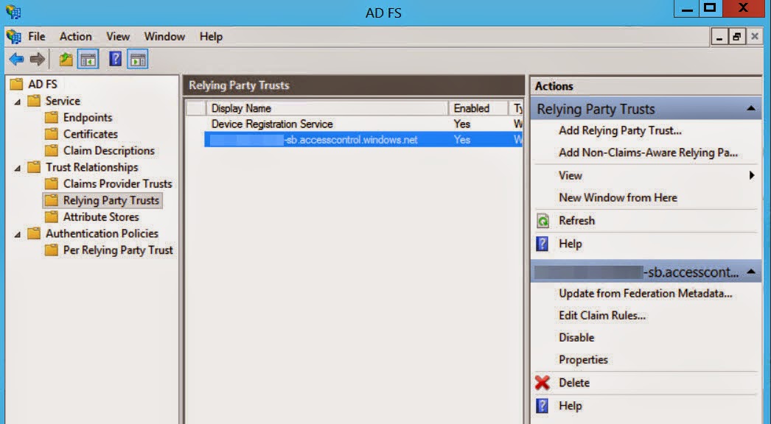Viewport: 771px width, 424px height.
Task: Click Yes cell in Device Registration Service row
Action: pos(461,124)
